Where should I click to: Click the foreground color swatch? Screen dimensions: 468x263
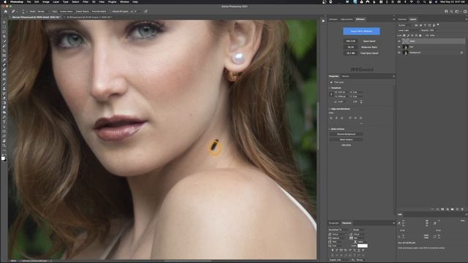tap(3, 158)
